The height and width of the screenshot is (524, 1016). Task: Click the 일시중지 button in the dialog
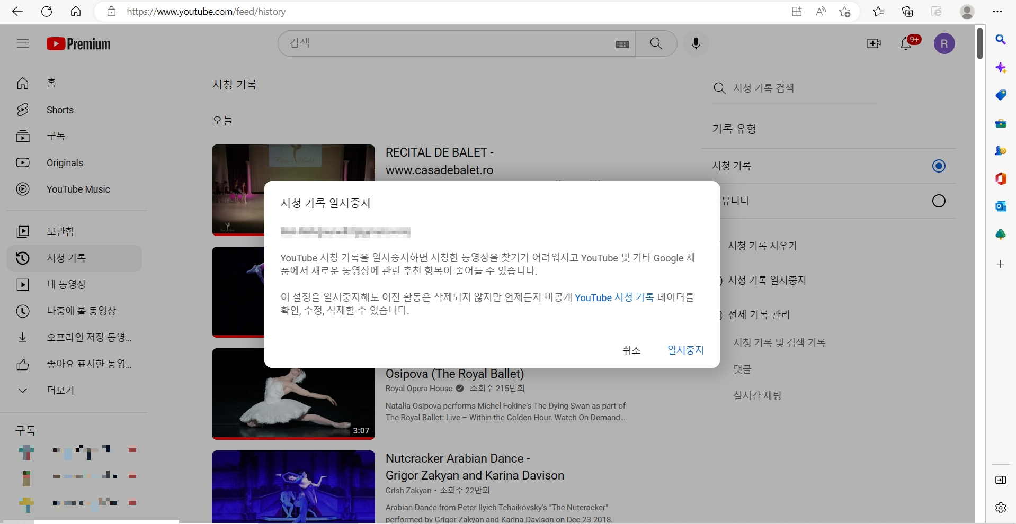[685, 350]
